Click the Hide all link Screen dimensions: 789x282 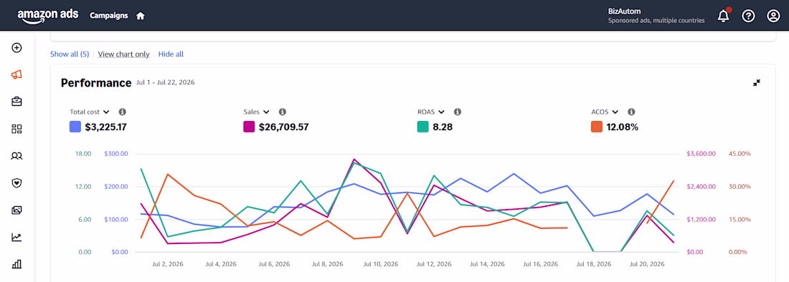coord(171,54)
